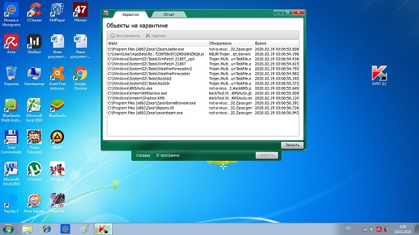The height and width of the screenshot is (235, 419).
Task: Open the Nero Express desktop icon
Action: click(34, 203)
